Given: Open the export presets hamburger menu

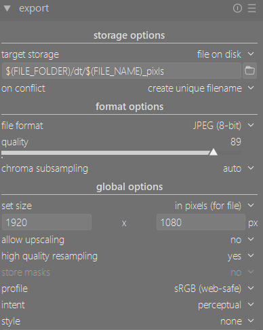Looking at the screenshot, I should coord(251,9).
